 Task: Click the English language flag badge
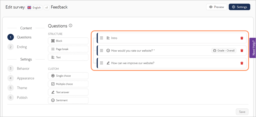point(34,7)
